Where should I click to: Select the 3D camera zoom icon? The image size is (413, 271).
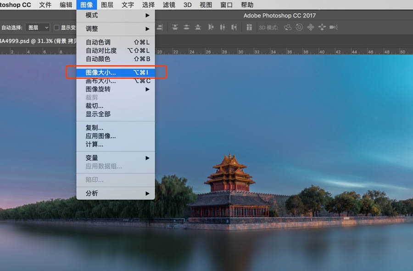coord(334,27)
